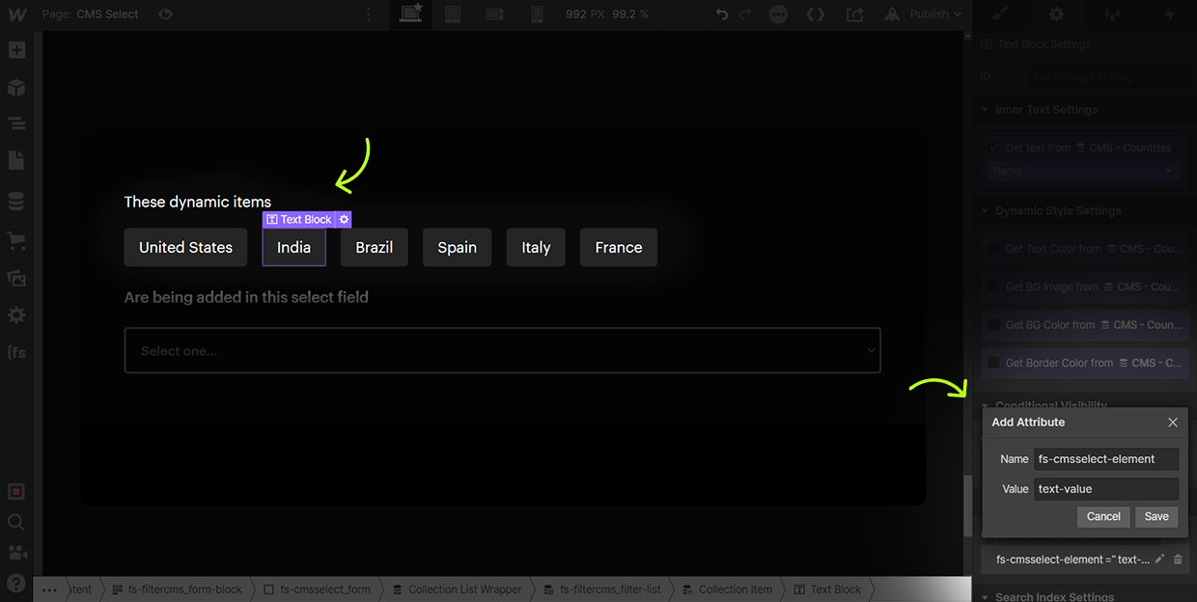Select Collection List Wrapper in breadcrumb

[456, 589]
